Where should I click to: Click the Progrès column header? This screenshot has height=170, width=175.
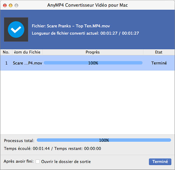click(93, 52)
